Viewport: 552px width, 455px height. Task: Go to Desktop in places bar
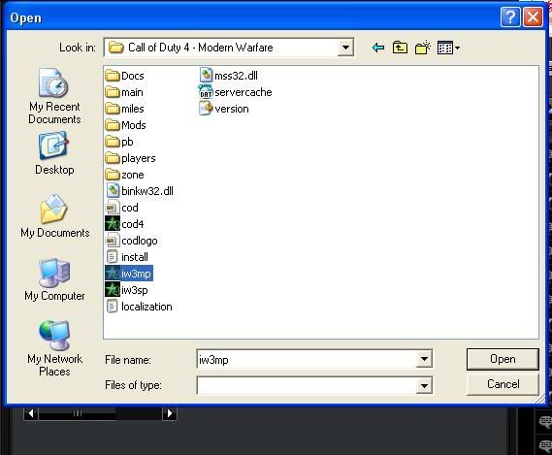[x=54, y=153]
